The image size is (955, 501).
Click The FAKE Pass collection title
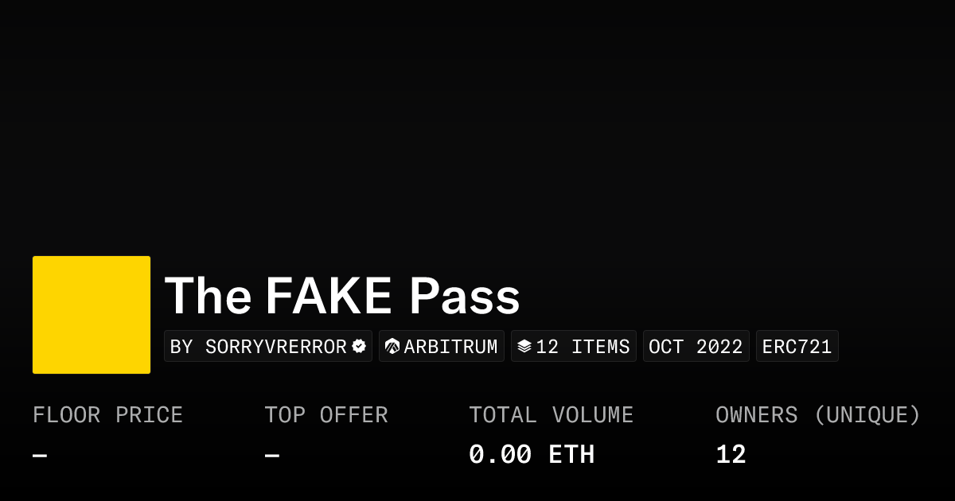pyautogui.click(x=342, y=296)
